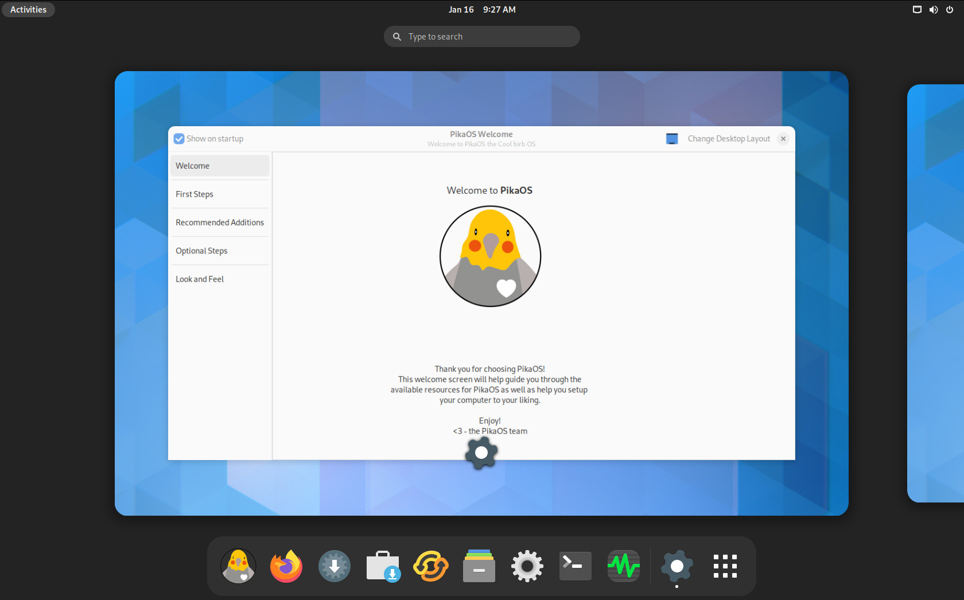Viewport: 964px width, 600px height.
Task: Click the gear icon below the welcome window
Action: (x=481, y=453)
